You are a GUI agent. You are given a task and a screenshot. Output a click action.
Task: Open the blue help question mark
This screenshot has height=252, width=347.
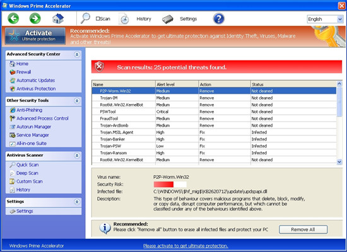(x=219, y=18)
